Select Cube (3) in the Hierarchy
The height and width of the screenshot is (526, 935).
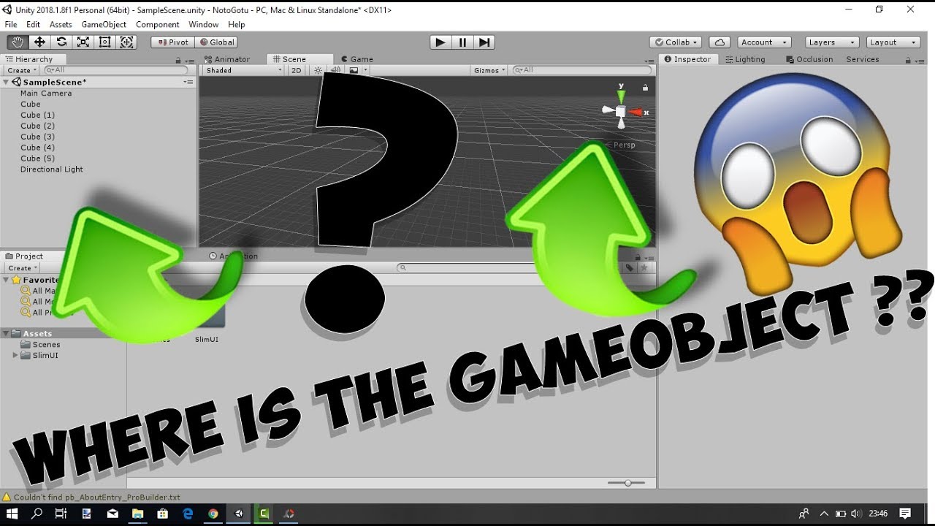37,137
